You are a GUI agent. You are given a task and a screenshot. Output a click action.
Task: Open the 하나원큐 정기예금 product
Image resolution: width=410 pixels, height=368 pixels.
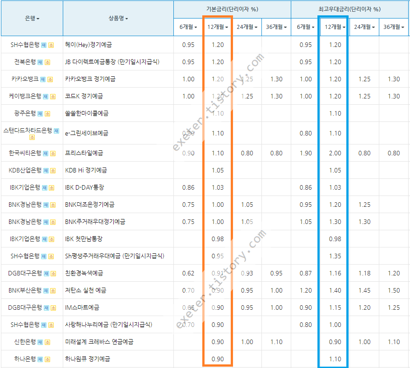tap(87, 359)
